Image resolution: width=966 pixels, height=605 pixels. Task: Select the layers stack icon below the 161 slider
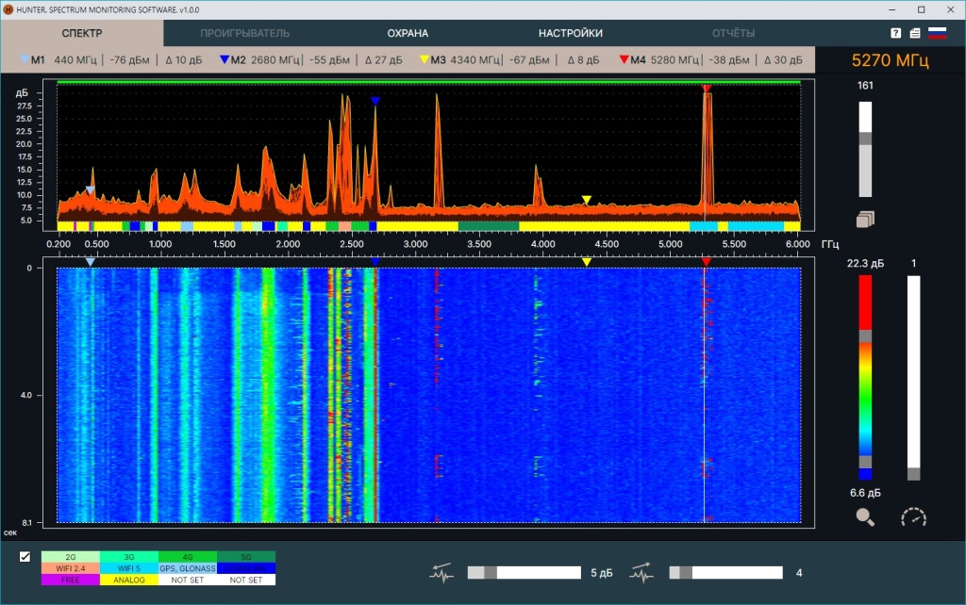tap(864, 219)
